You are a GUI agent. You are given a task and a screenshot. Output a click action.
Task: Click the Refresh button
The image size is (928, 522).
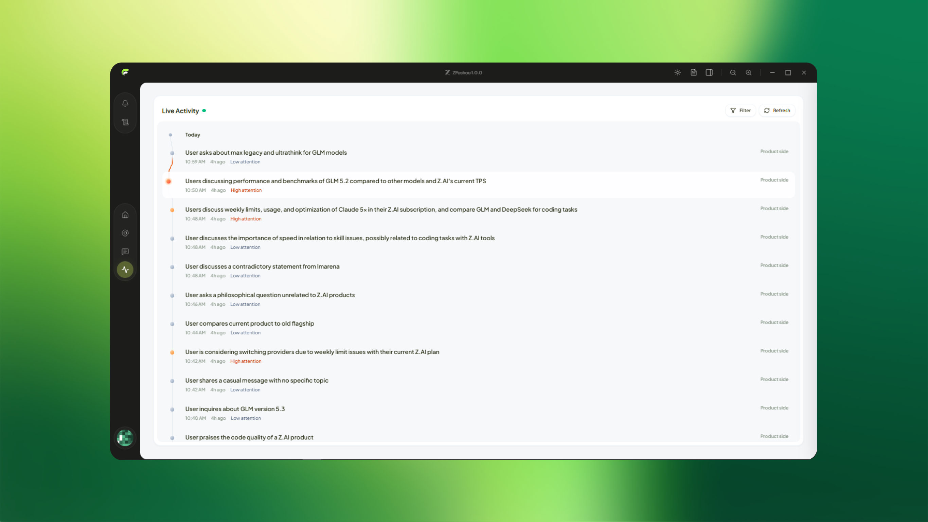pyautogui.click(x=777, y=111)
